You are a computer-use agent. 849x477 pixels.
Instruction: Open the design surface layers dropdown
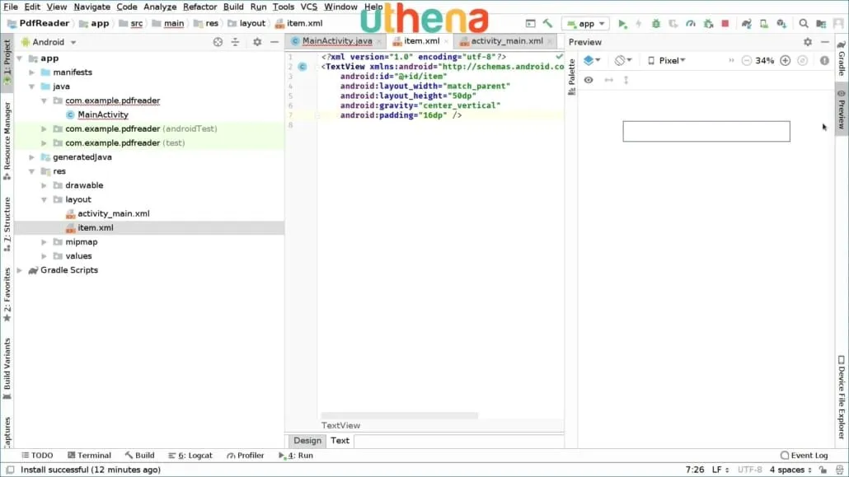[x=592, y=61]
